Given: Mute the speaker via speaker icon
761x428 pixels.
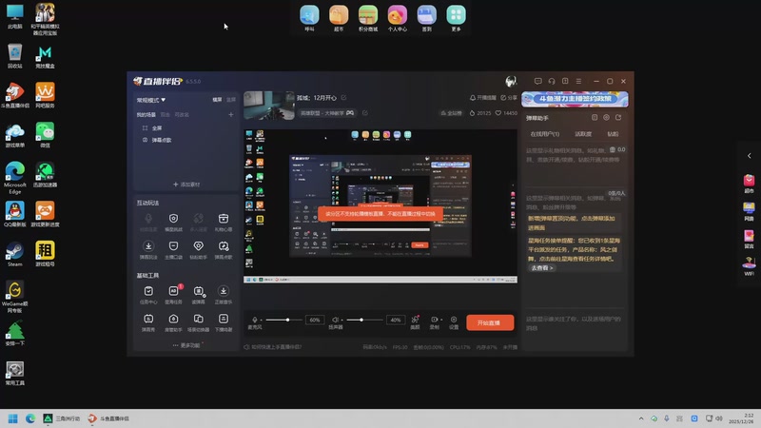Looking at the screenshot, I should [335, 320].
